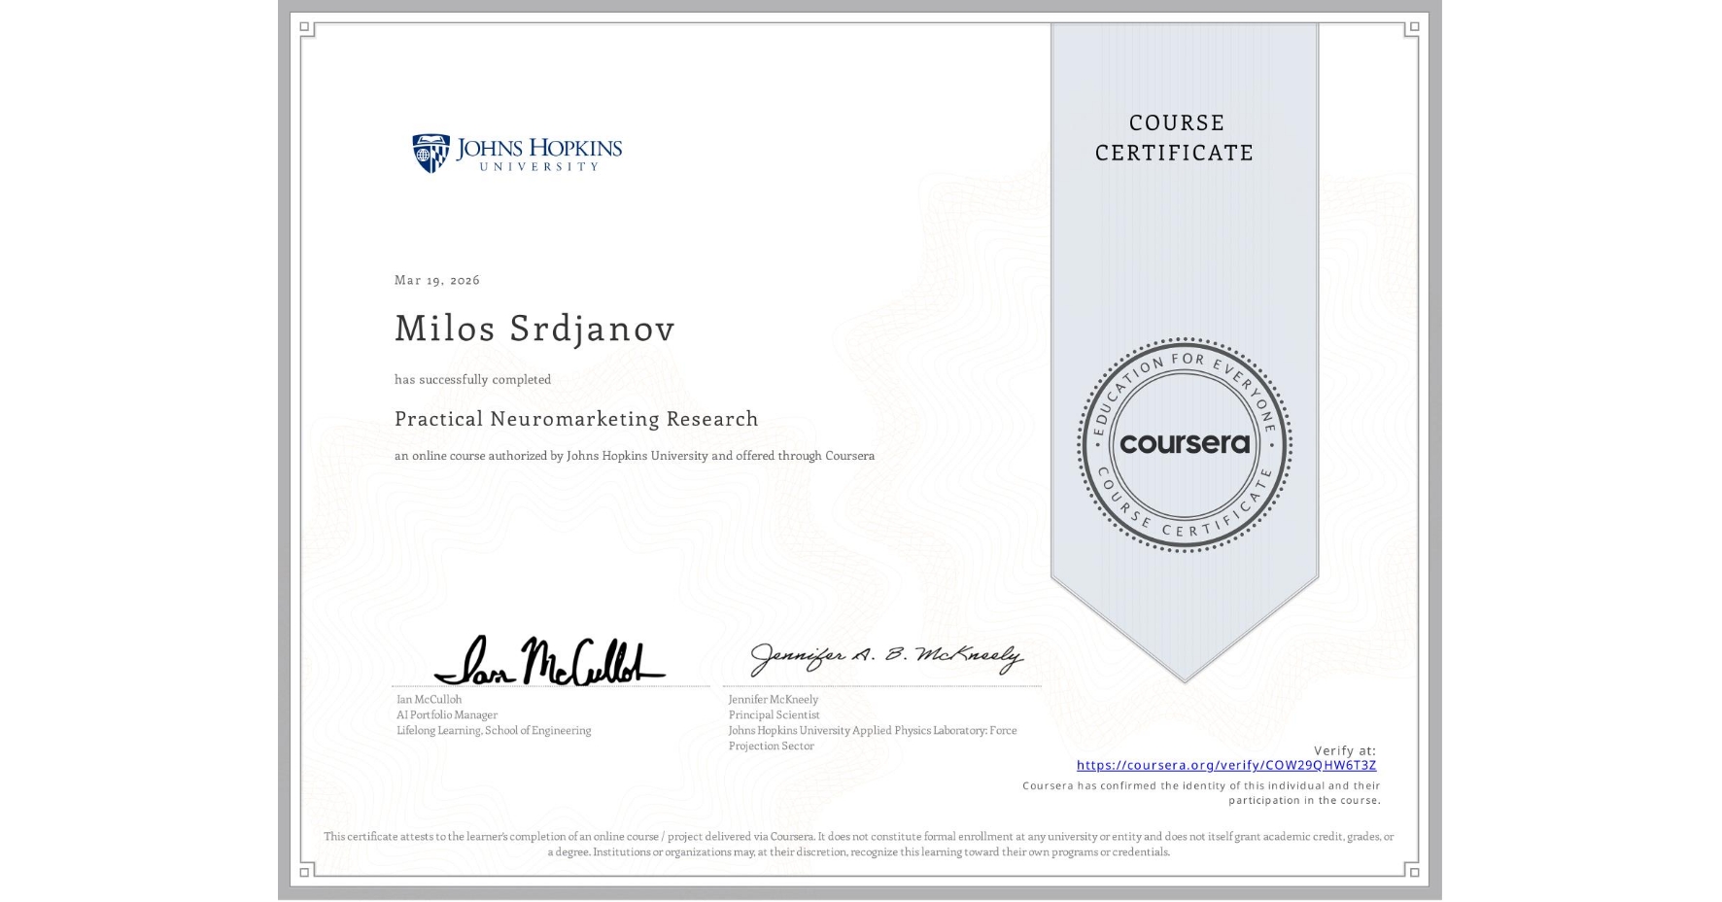Click the 'has successfully completed' text

tap(472, 379)
